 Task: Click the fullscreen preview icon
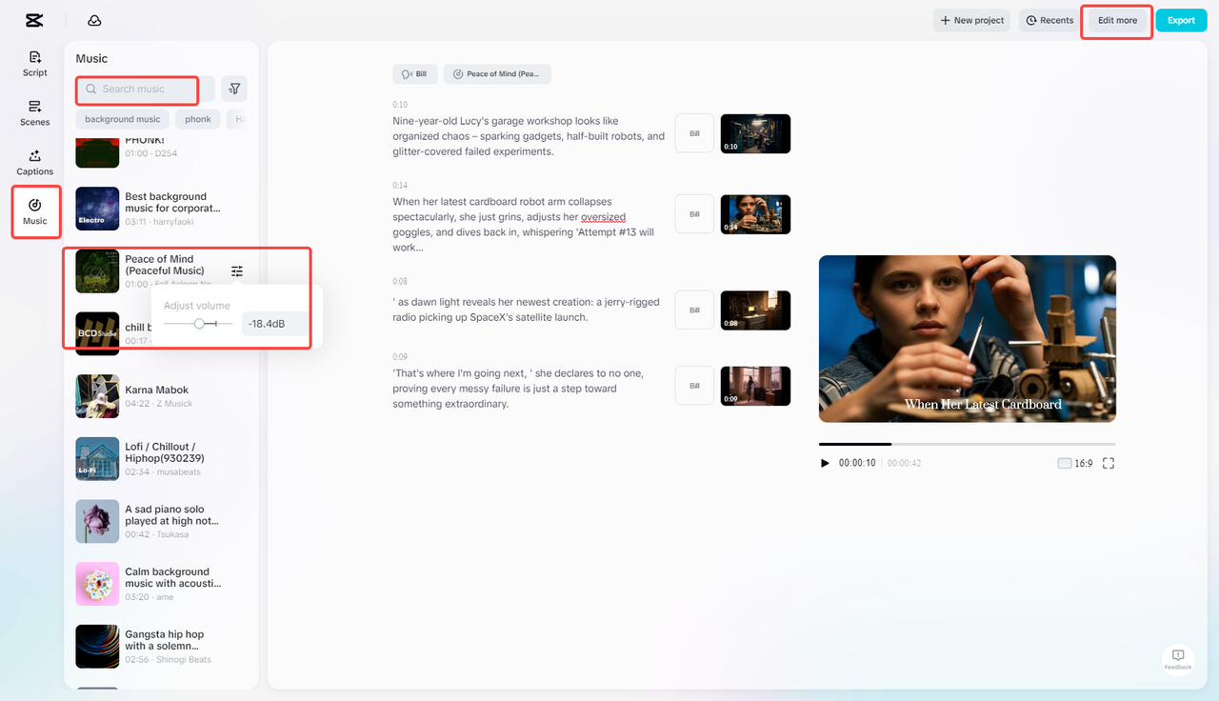click(1108, 463)
